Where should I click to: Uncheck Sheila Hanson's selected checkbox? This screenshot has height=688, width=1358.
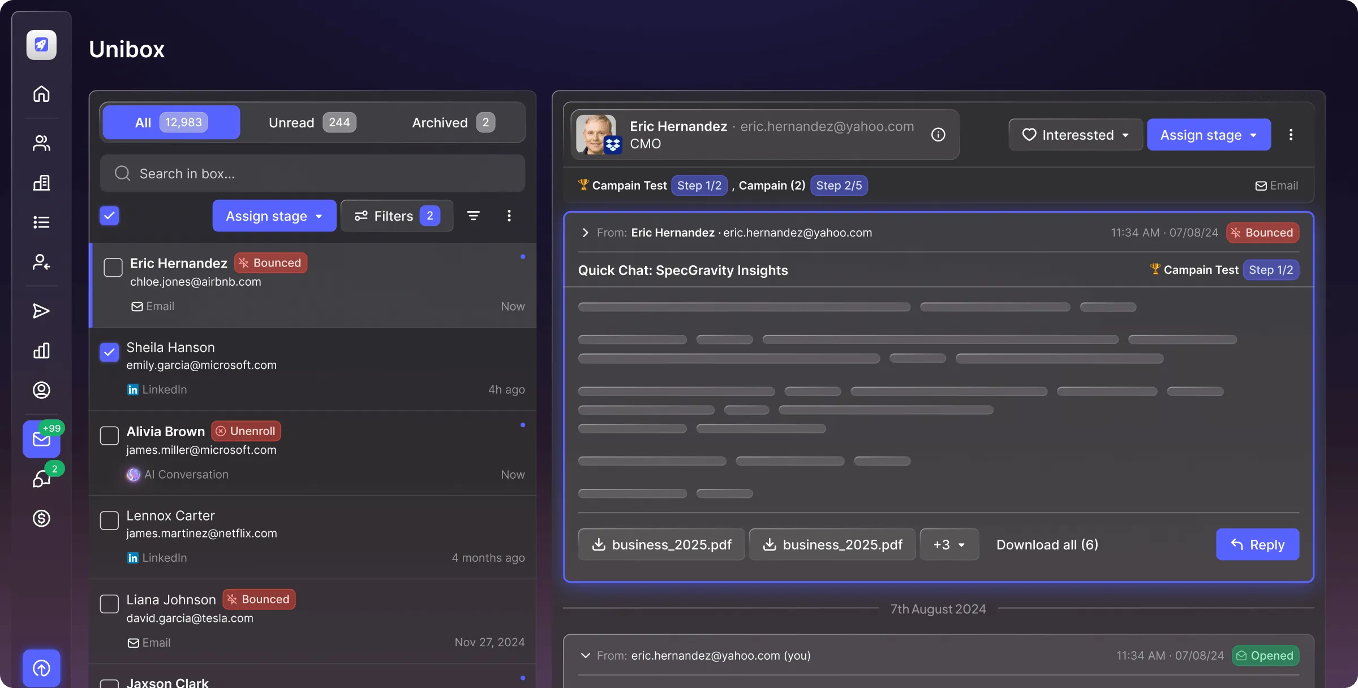(x=109, y=352)
